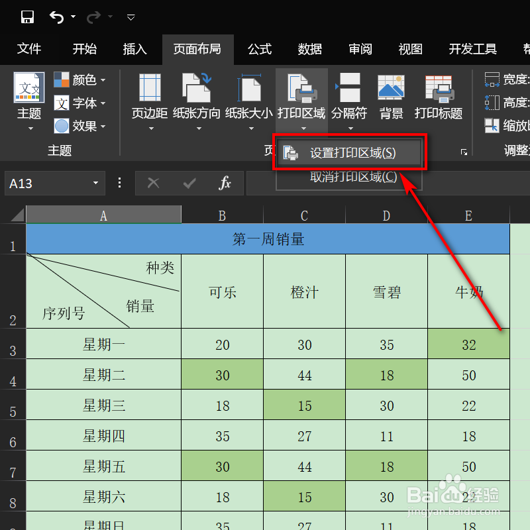
Task: Switch to the 开发工具 ribbon tab
Action: (x=472, y=49)
